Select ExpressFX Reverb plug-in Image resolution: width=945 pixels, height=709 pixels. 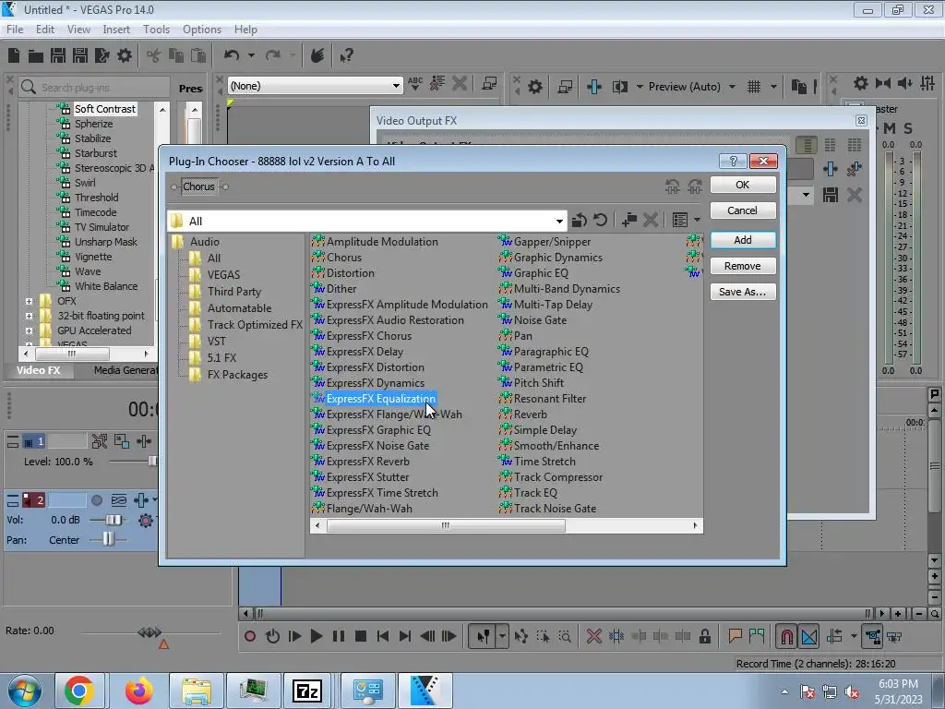(x=367, y=462)
